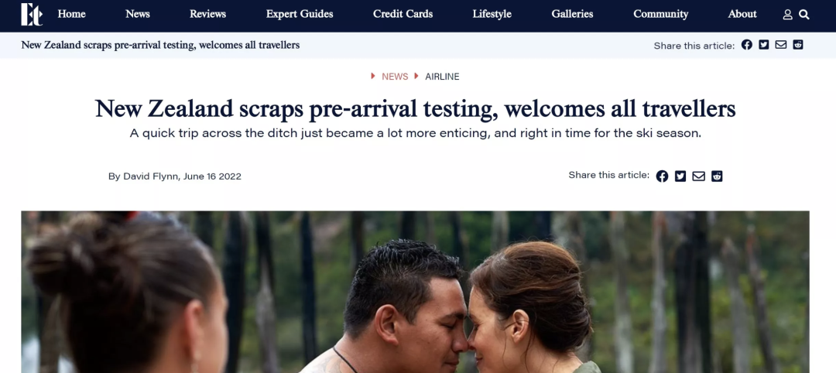Open the Home menu item
The image size is (836, 373).
(71, 15)
